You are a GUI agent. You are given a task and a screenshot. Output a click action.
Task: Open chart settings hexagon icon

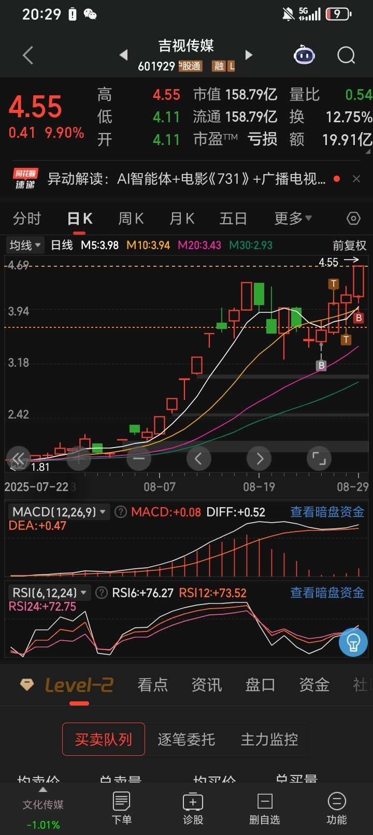pyautogui.click(x=353, y=219)
